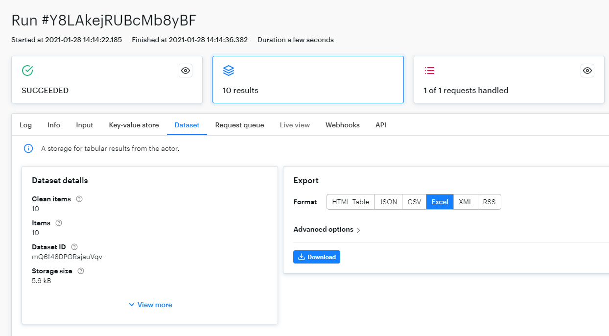This screenshot has width=609, height=336.
Task: Expand Advanced options section
Action: coord(327,230)
